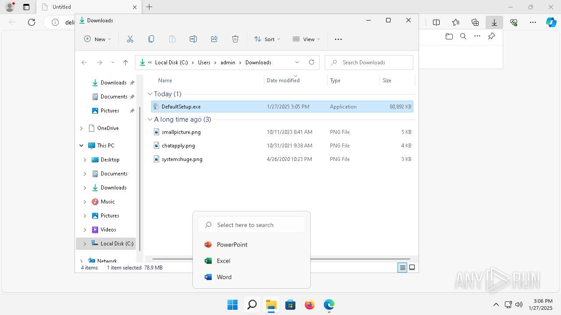This screenshot has width=561, height=315.
Task: Click the Copy icon in Explorer toolbar
Action: click(x=151, y=39)
